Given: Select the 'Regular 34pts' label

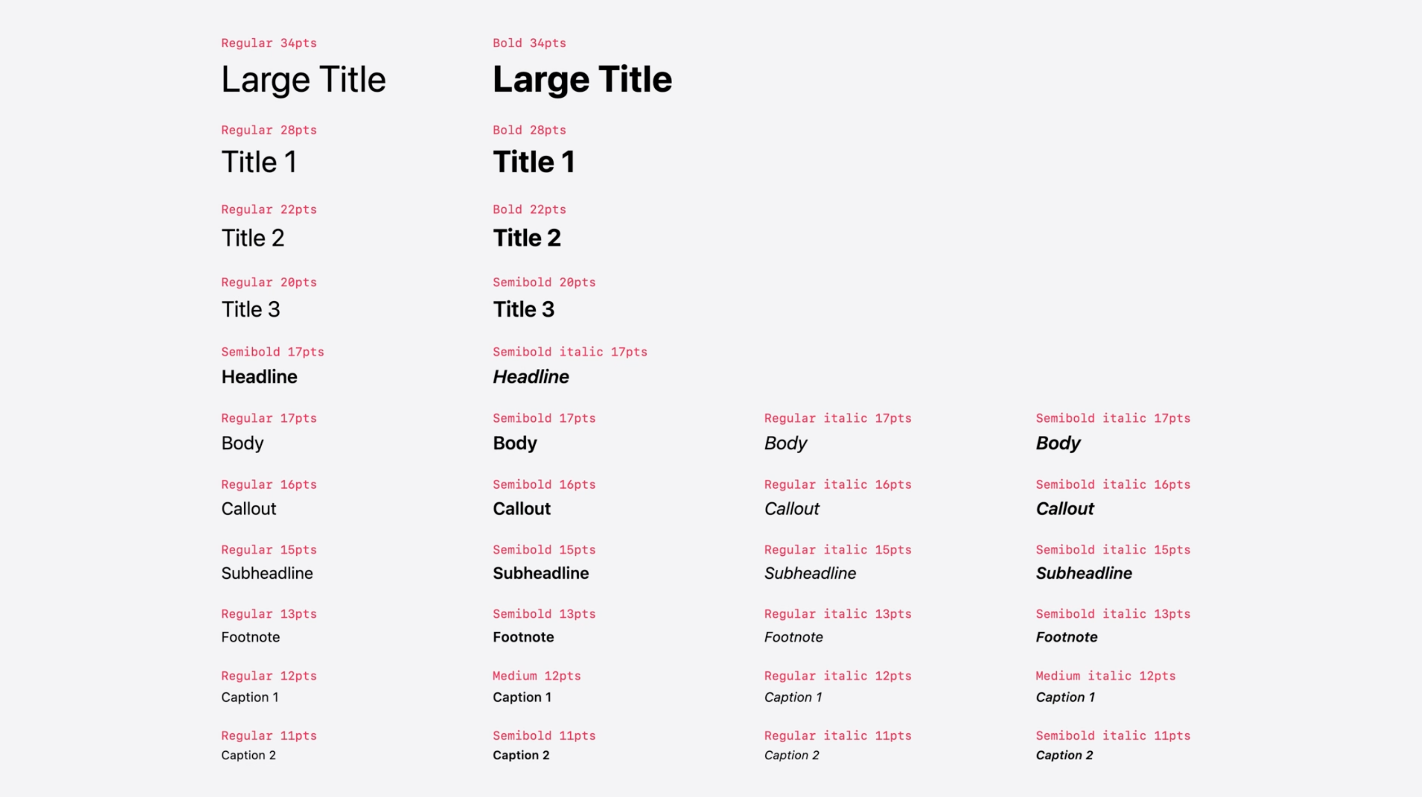Looking at the screenshot, I should coord(269,43).
